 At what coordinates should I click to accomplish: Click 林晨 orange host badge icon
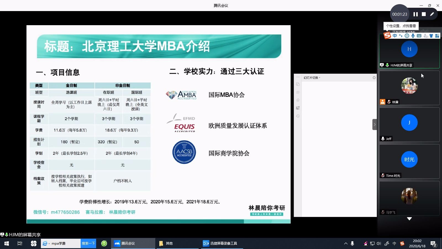[x=383, y=102]
